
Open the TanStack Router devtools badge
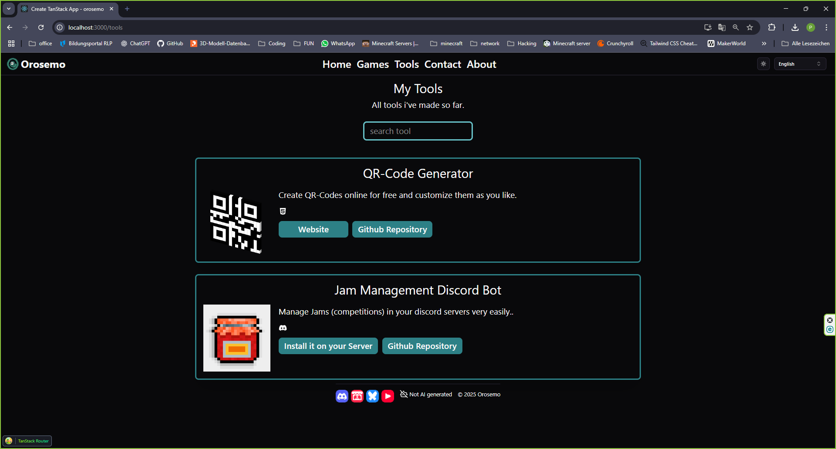(27, 441)
